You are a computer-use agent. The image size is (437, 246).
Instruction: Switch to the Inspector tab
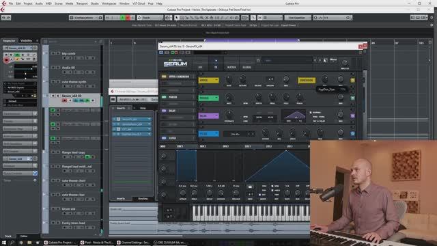9,41
